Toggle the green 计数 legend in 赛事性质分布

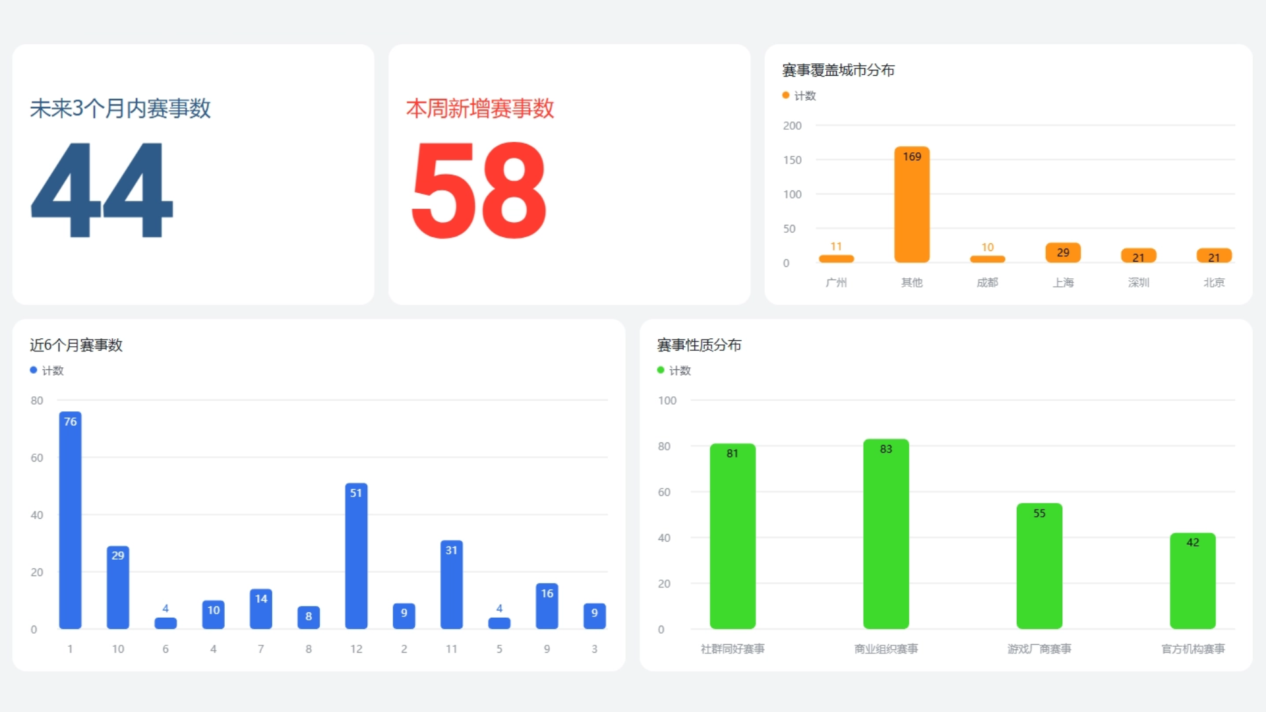(673, 371)
